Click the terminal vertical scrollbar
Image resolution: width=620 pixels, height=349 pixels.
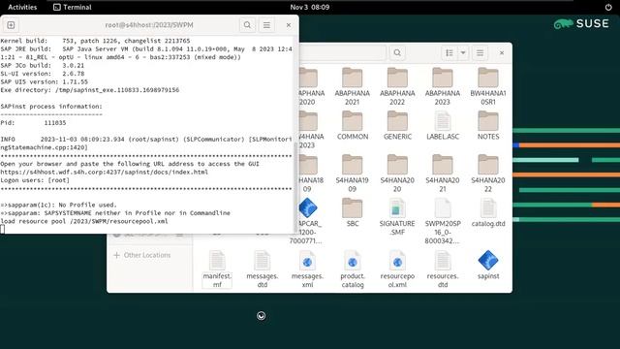(295, 186)
